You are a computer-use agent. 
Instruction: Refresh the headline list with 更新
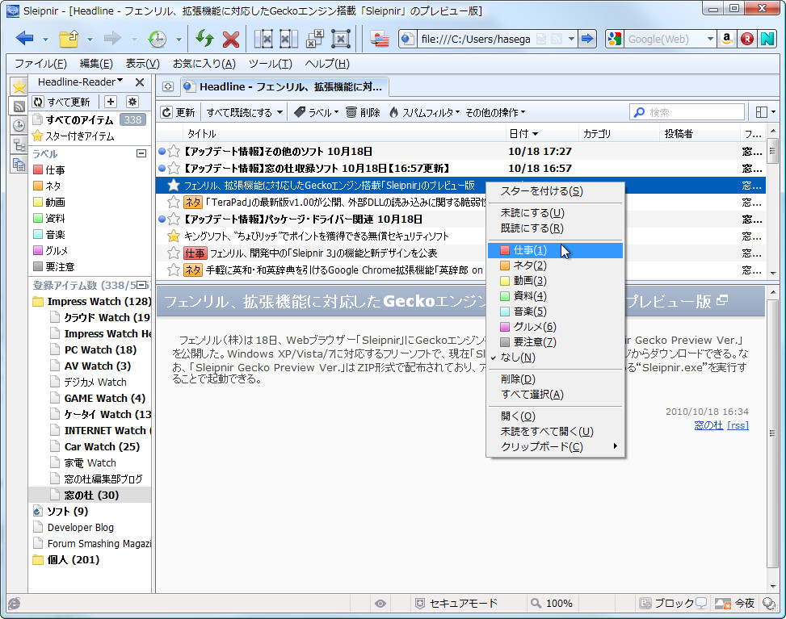click(x=177, y=112)
